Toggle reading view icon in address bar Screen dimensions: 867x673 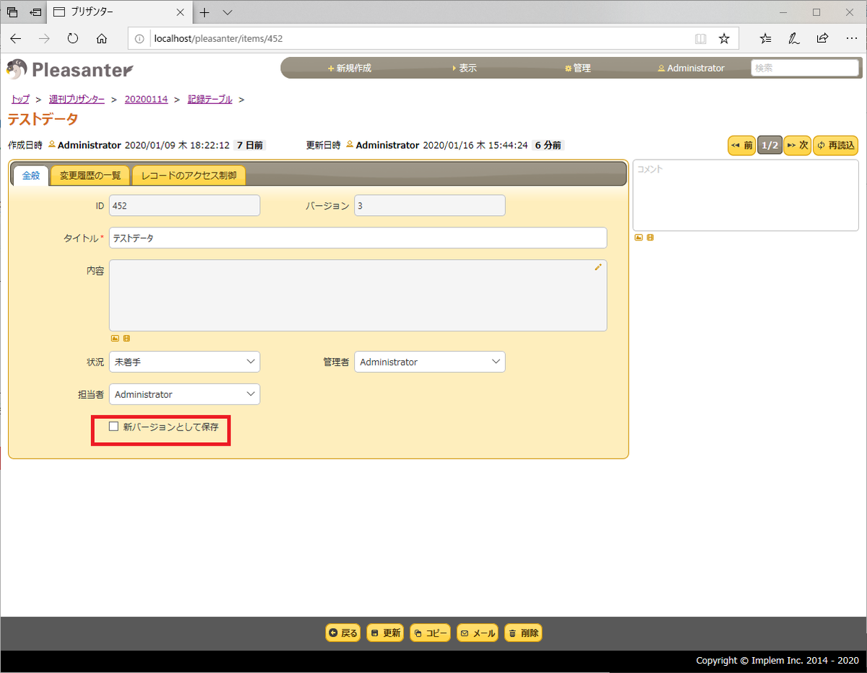click(x=700, y=38)
